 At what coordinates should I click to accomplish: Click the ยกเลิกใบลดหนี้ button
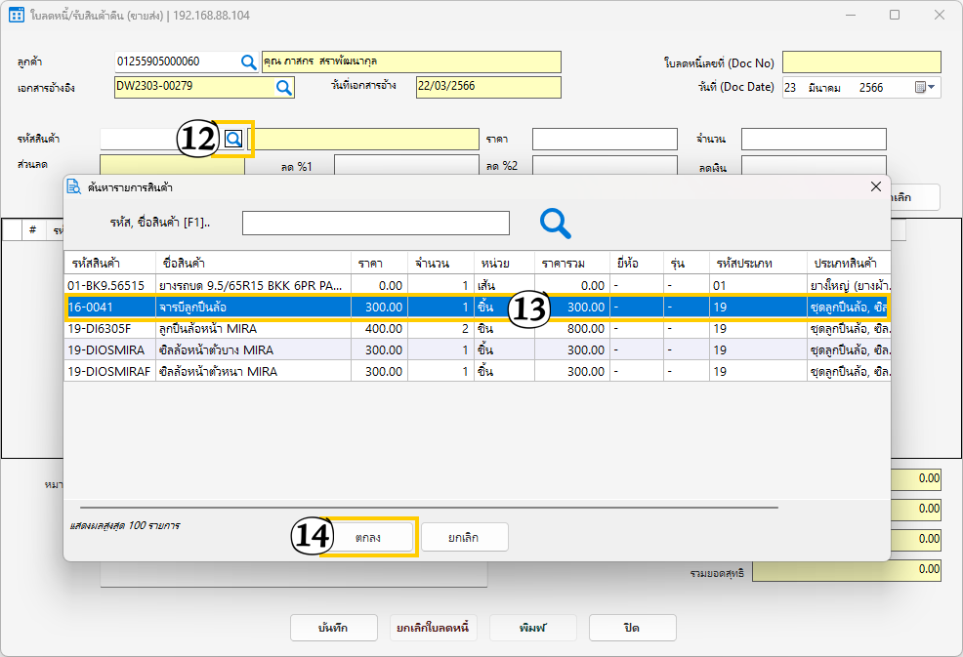(430, 628)
